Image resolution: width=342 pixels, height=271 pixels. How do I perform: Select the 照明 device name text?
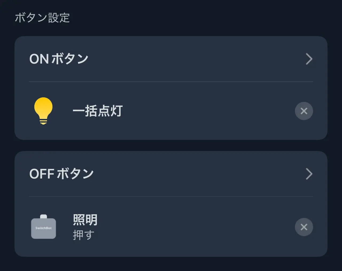pyautogui.click(x=85, y=220)
